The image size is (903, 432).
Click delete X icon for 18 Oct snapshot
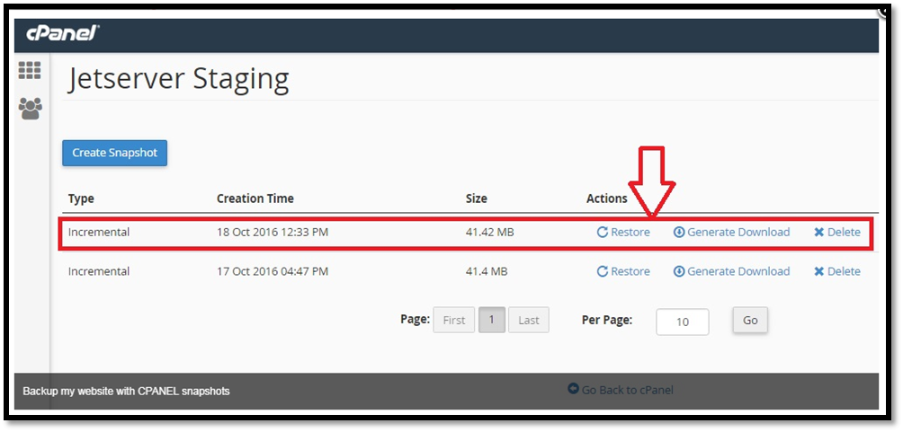point(819,233)
